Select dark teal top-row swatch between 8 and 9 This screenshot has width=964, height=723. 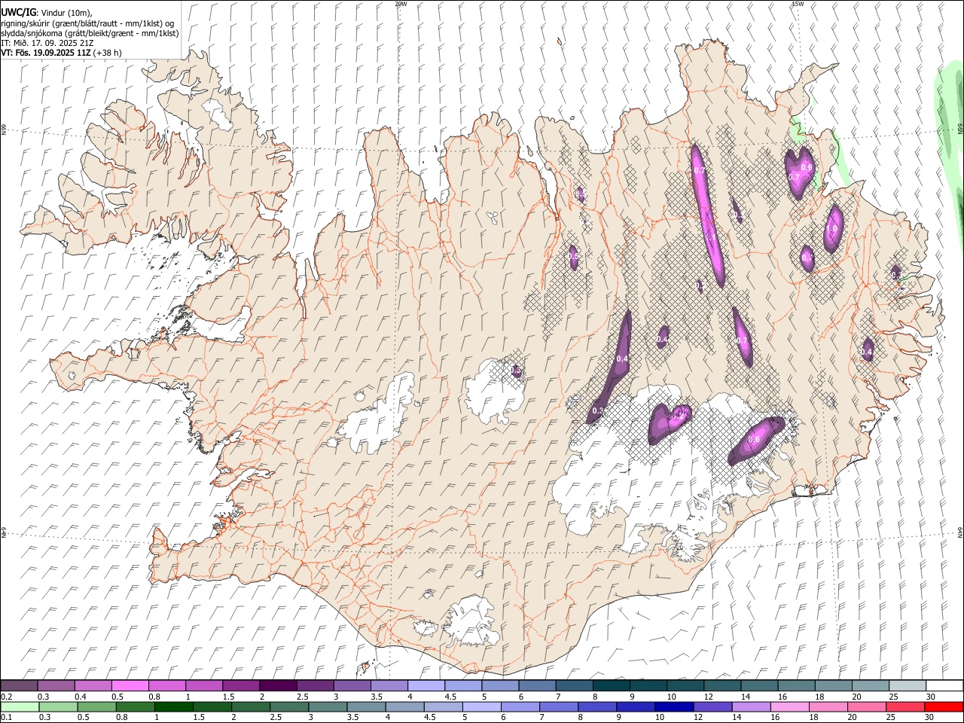click(611, 685)
